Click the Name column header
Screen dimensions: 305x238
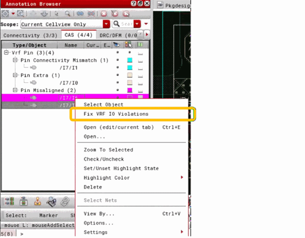click(71, 45)
